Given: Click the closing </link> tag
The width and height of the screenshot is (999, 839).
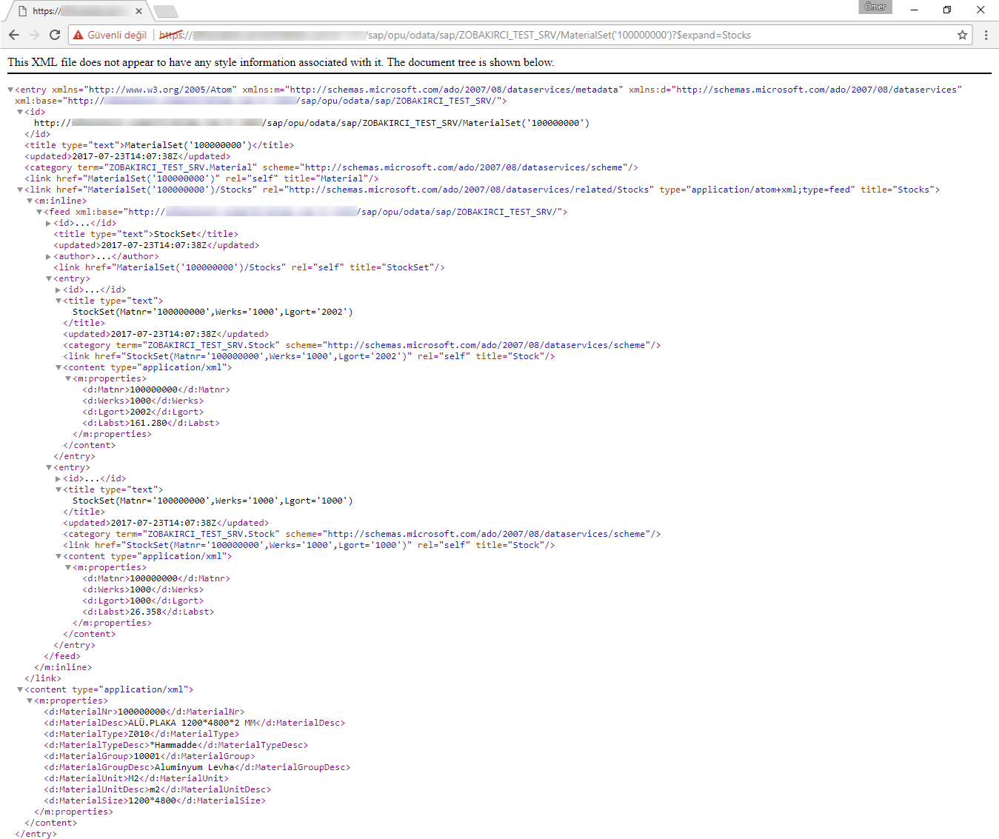Looking at the screenshot, I should tap(43, 678).
